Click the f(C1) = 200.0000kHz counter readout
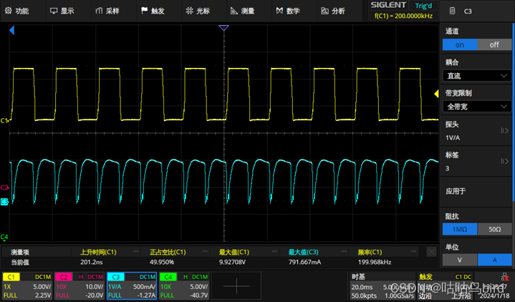The width and height of the screenshot is (515, 302). pos(404,16)
